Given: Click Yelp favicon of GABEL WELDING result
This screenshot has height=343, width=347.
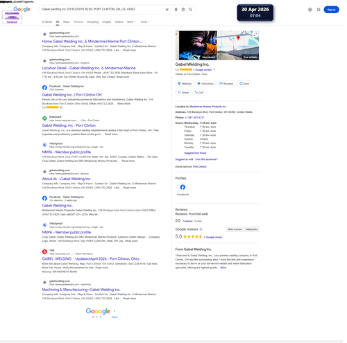Looking at the screenshot, I should tap(44, 252).
